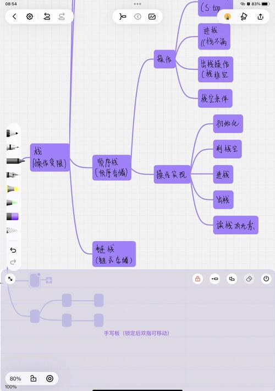Select the 读栈顶元素 node
The height and width of the screenshot is (391, 275).
pos(235,225)
